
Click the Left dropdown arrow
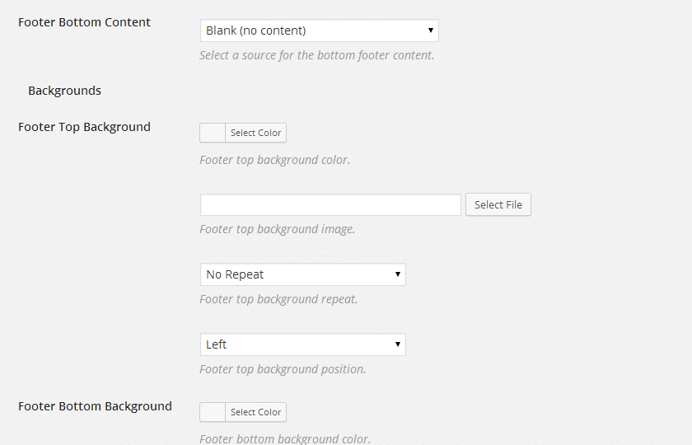tap(398, 344)
